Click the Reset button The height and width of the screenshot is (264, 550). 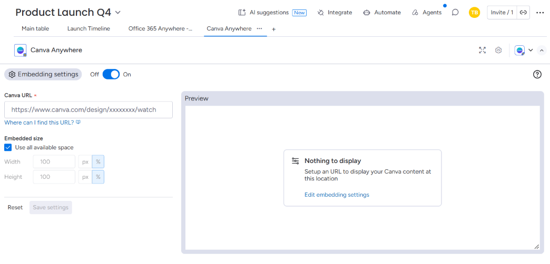(15, 207)
